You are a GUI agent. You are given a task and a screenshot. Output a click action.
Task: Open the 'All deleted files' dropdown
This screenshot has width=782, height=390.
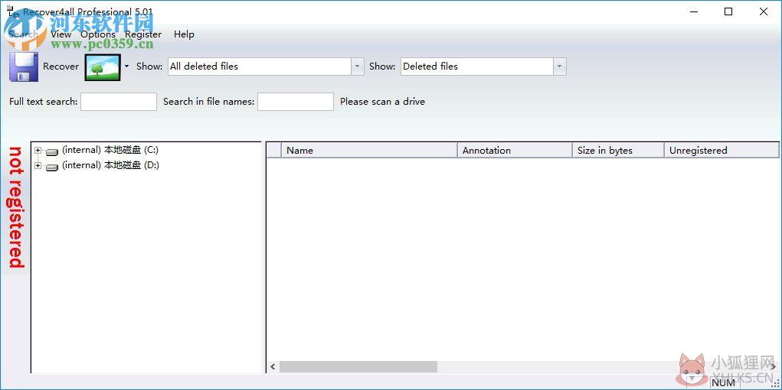coord(358,67)
